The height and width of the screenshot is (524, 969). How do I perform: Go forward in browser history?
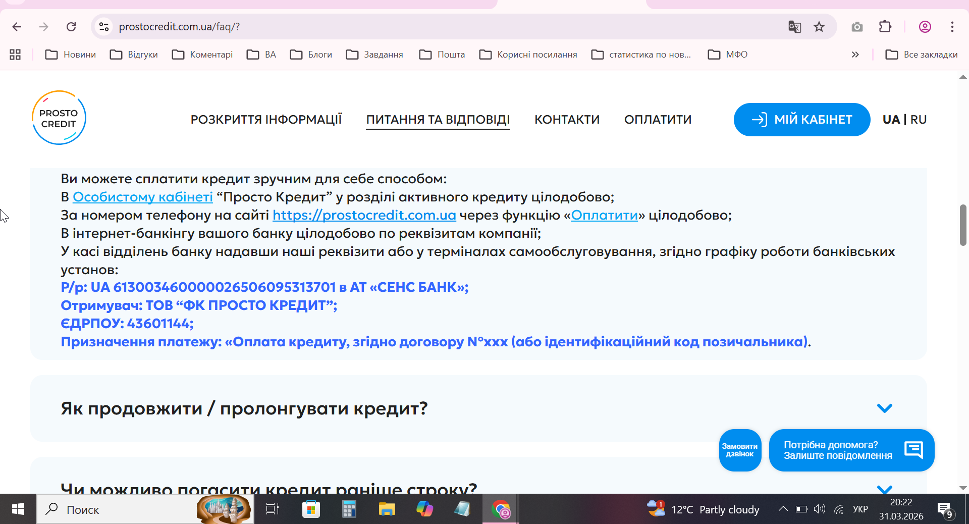(44, 27)
